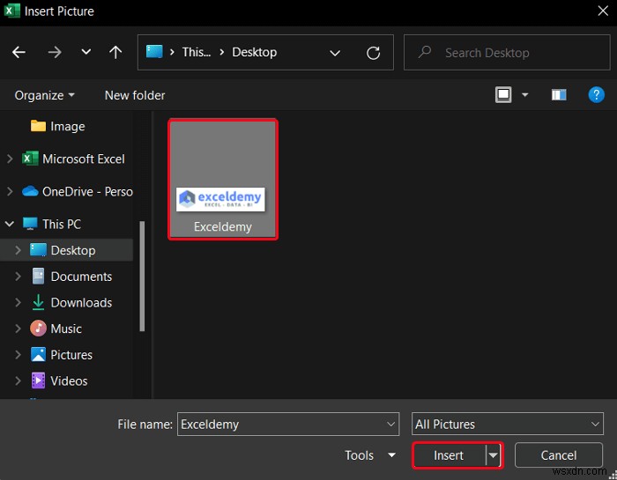Collapse the This PC node
Image resolution: width=617 pixels, height=480 pixels.
pyautogui.click(x=10, y=224)
